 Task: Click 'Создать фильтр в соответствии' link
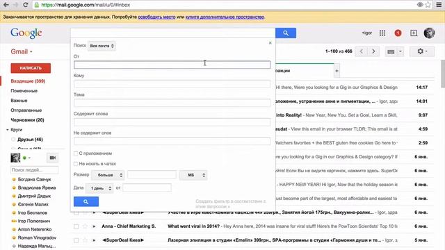tap(231, 203)
